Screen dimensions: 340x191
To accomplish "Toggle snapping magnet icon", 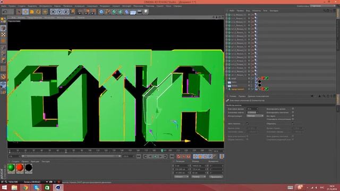I will pyautogui.click(x=3, y=76).
